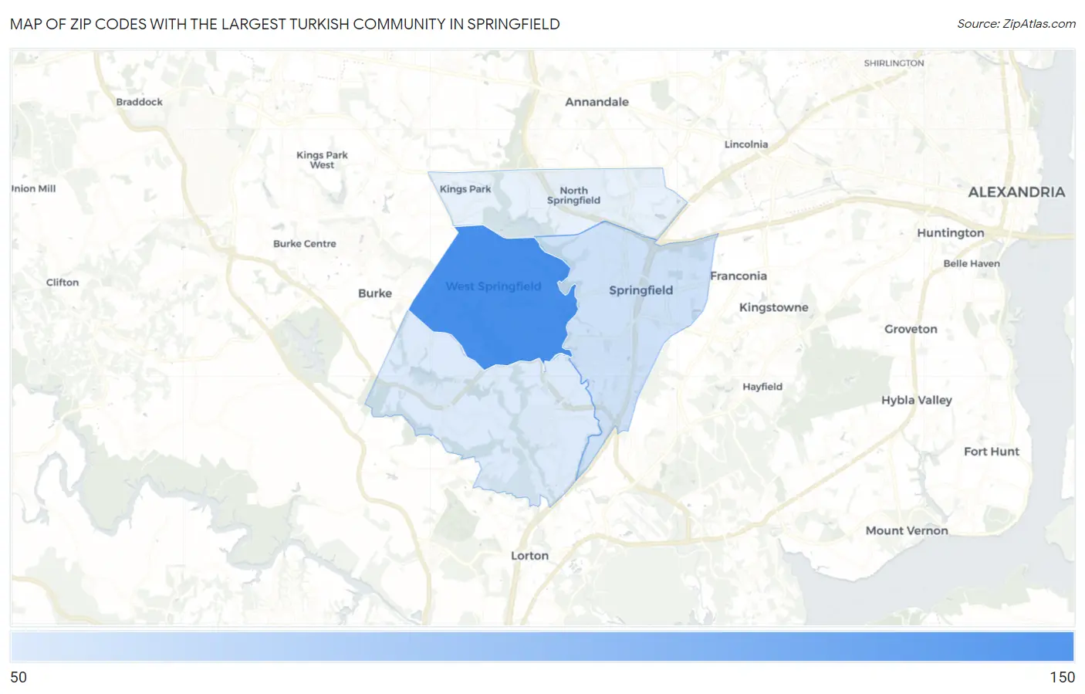
Task: Click the legend maximum value 150
Action: 1062,677
